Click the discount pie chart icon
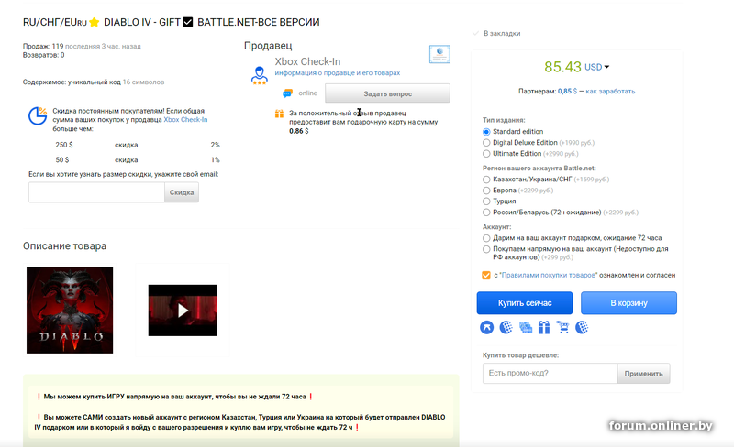Image resolution: width=734 pixels, height=447 pixels. point(38,116)
